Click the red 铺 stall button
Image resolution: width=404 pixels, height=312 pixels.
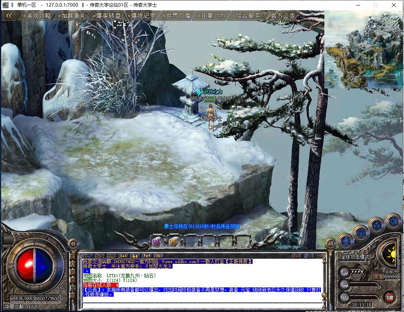coord(389,298)
